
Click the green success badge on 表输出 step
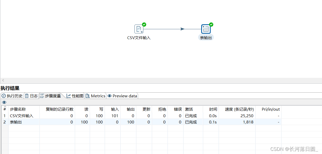pyautogui.click(x=211, y=24)
